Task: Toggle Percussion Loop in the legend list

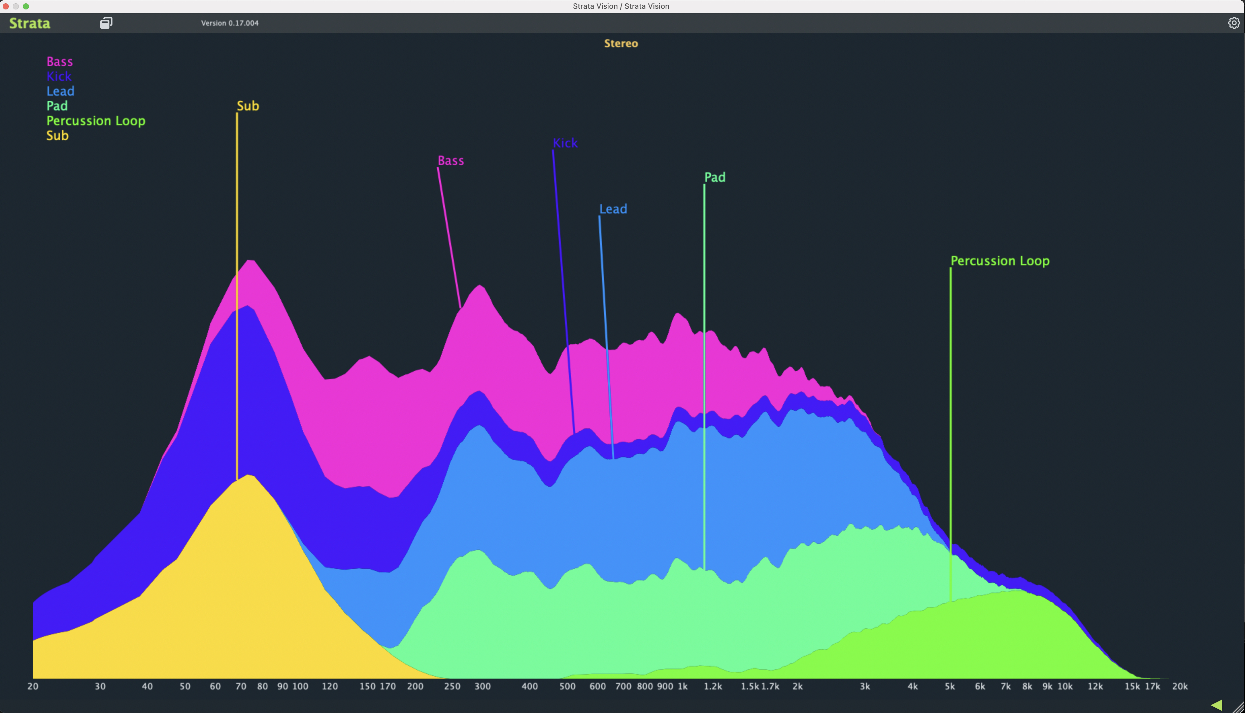Action: coord(96,121)
